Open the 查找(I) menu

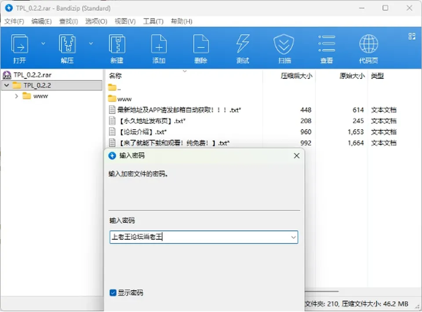coord(69,21)
